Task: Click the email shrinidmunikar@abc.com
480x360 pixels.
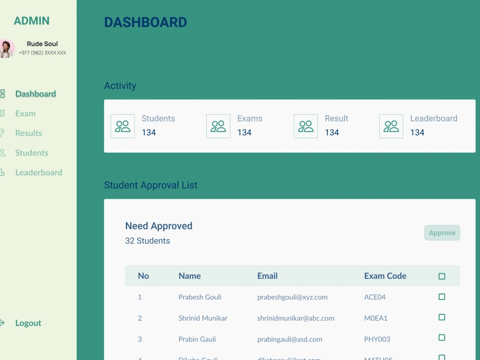Action: (296, 318)
